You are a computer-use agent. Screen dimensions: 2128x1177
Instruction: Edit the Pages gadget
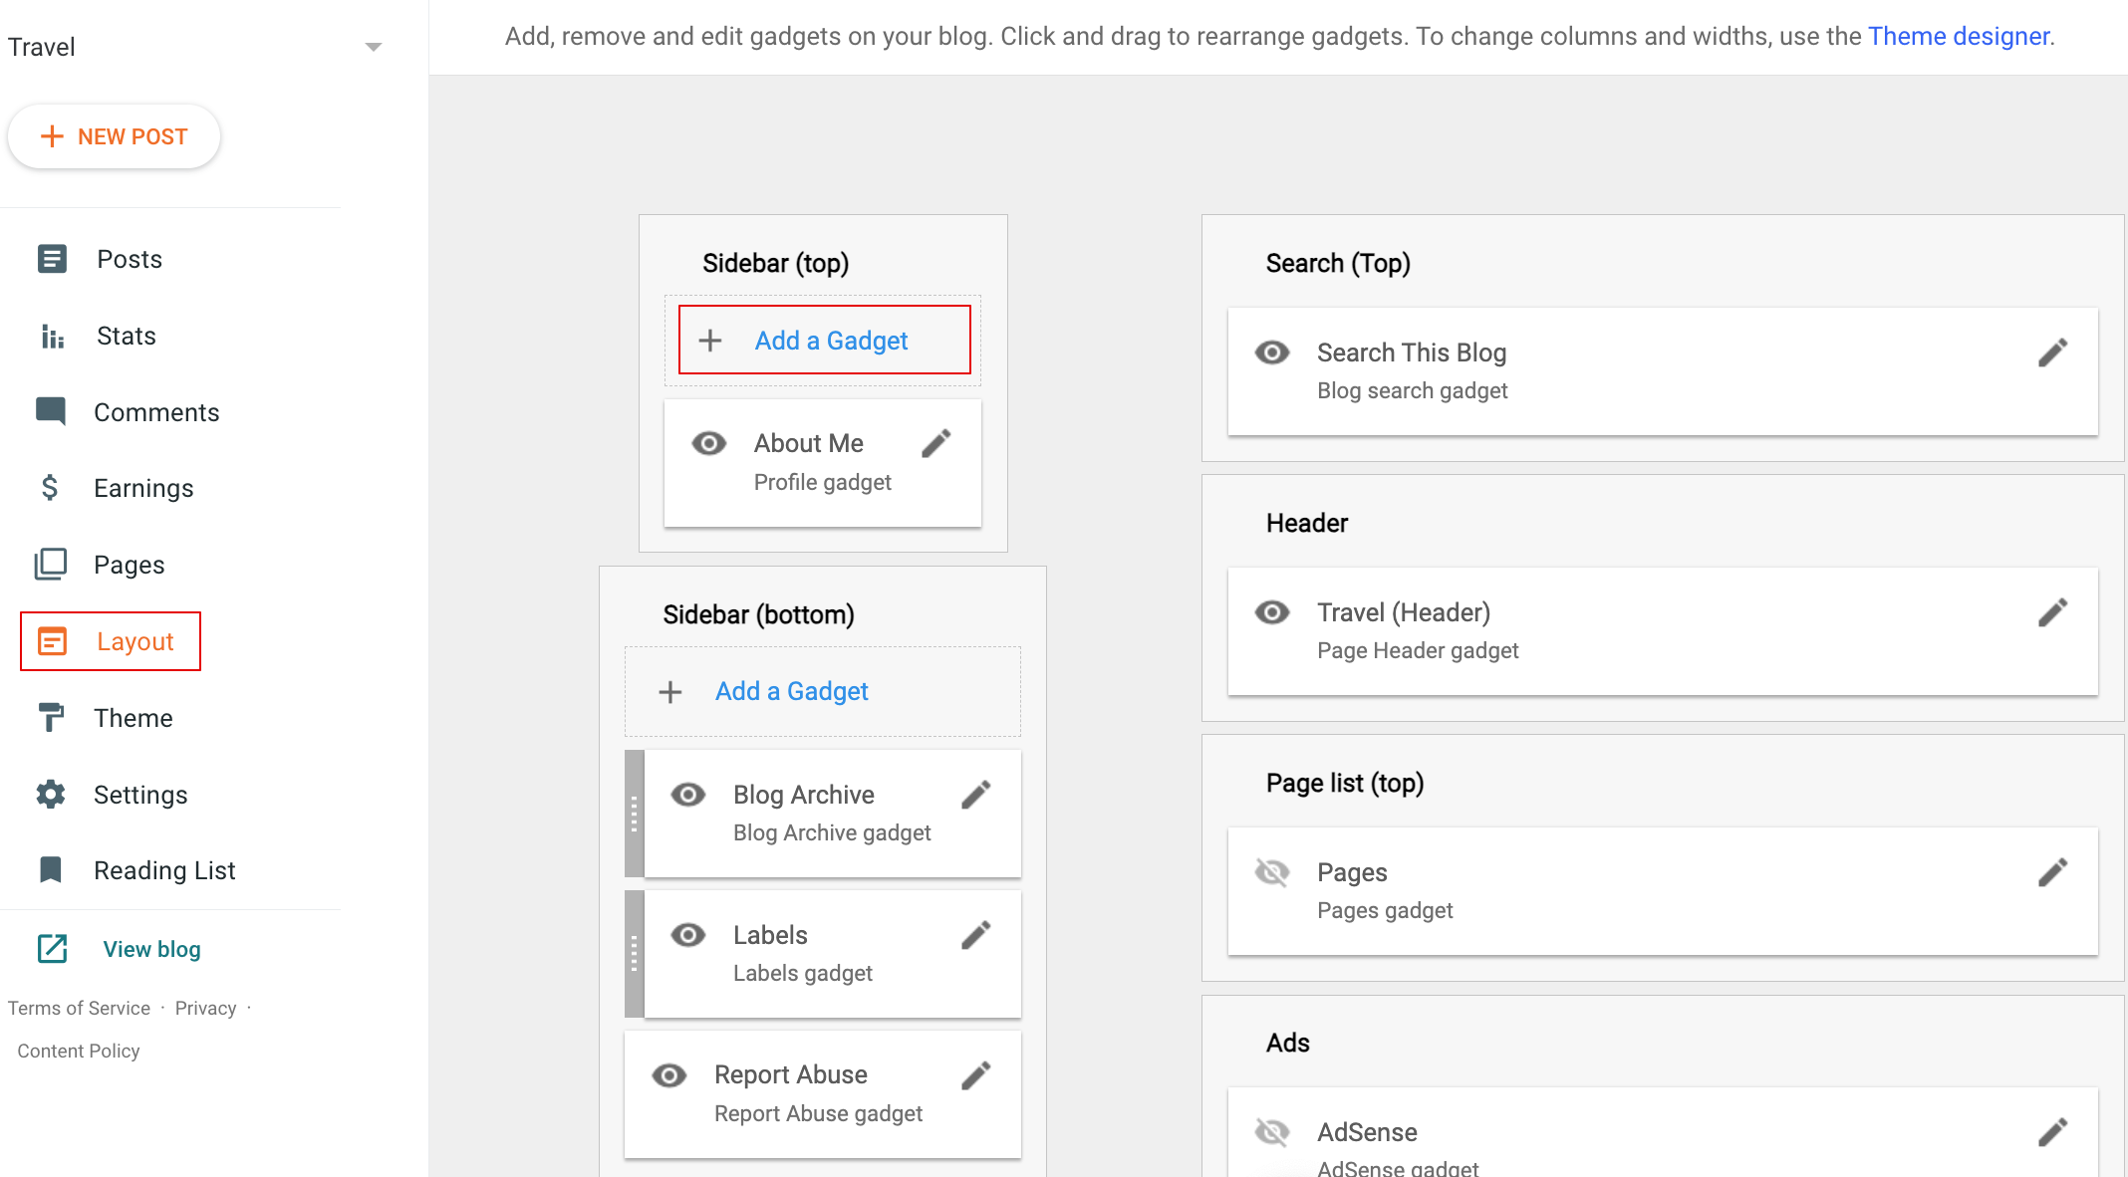click(2053, 872)
